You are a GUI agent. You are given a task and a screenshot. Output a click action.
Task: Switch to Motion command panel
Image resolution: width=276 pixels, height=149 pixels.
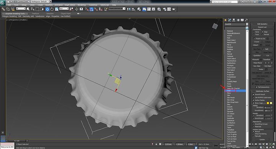click(x=238, y=20)
